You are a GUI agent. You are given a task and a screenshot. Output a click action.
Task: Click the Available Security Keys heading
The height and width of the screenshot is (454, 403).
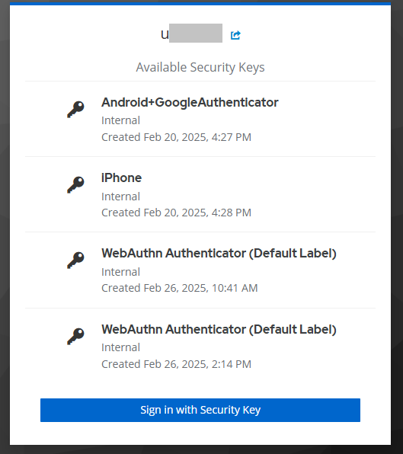200,68
